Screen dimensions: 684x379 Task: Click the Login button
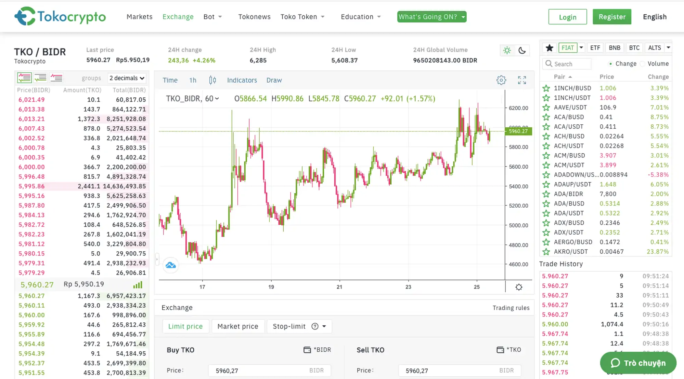tap(568, 17)
